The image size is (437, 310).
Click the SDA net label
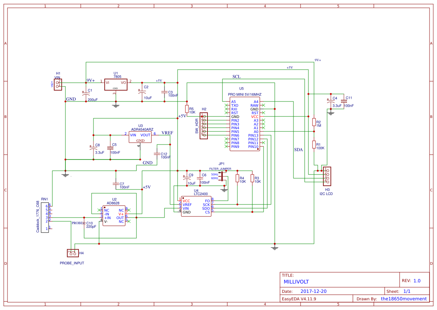[298, 149]
